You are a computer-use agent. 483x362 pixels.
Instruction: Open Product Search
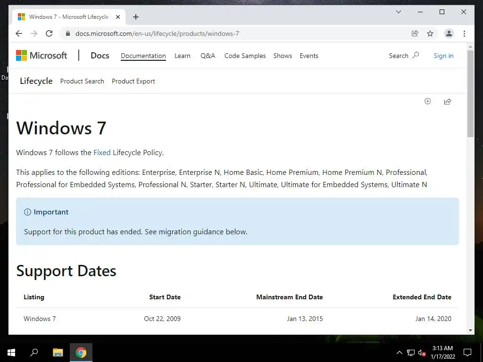82,81
